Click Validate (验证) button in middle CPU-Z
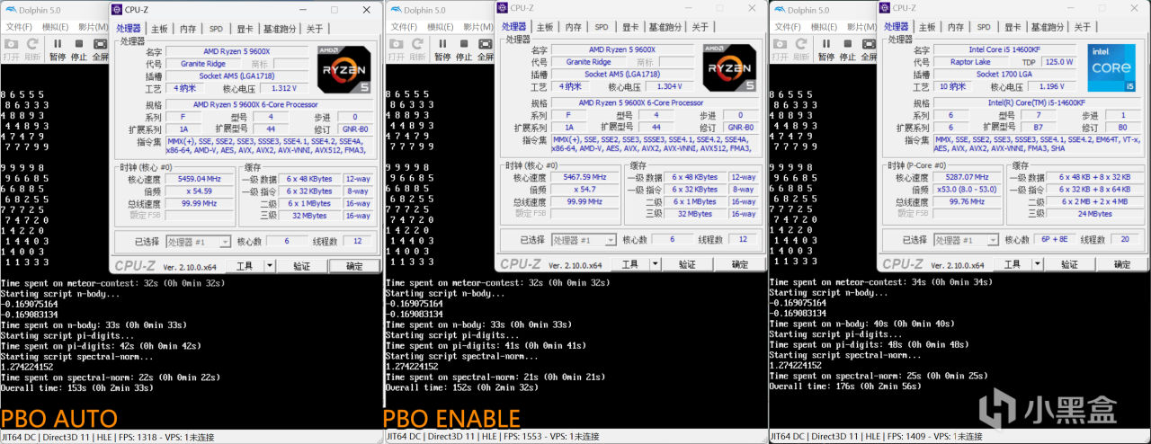This screenshot has height=444, width=1151. 687,264
